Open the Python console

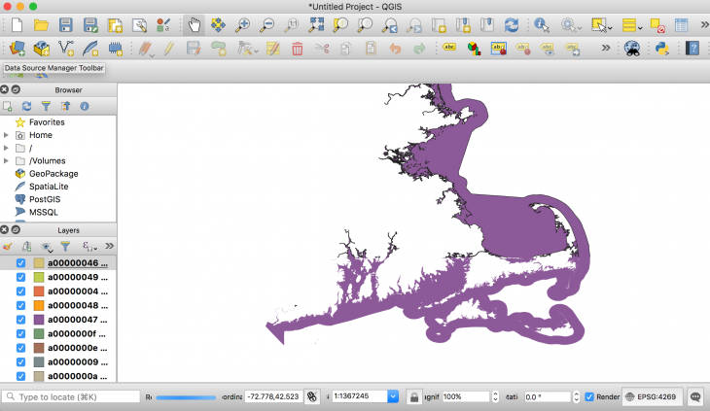[661, 48]
